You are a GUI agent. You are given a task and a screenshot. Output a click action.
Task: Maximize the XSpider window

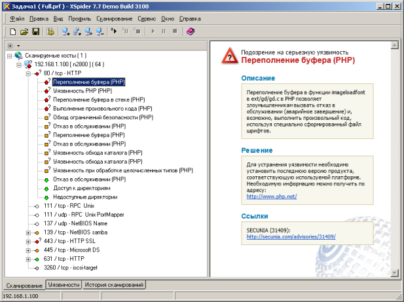[x=388, y=6]
